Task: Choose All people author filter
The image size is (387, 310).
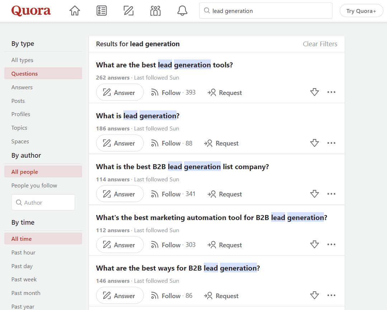Action: pyautogui.click(x=43, y=172)
